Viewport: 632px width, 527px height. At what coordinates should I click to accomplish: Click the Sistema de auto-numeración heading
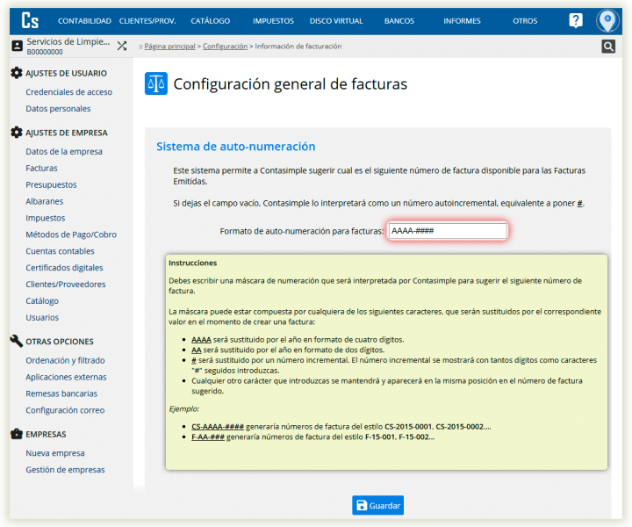pyautogui.click(x=236, y=147)
